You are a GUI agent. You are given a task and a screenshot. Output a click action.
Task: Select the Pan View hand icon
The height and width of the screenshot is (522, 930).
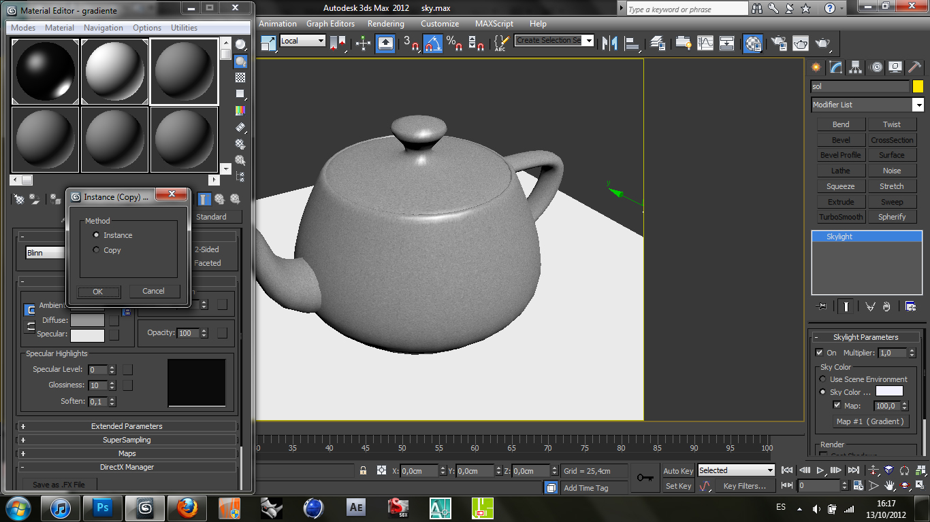[x=890, y=486]
